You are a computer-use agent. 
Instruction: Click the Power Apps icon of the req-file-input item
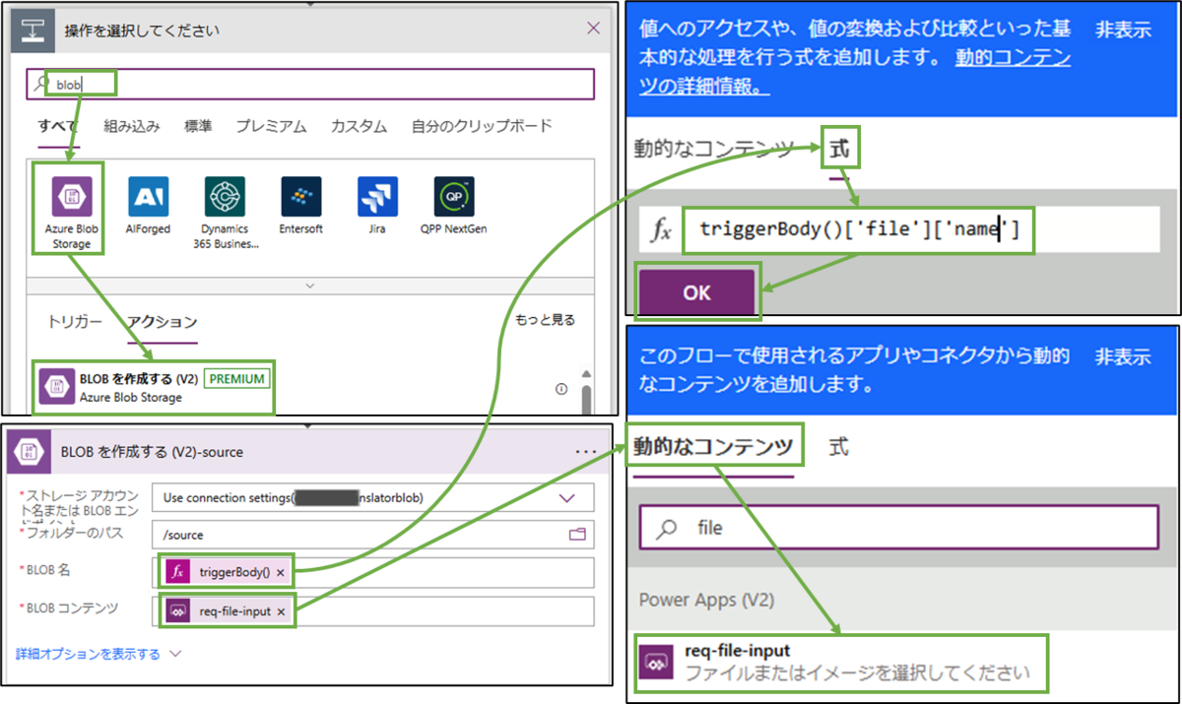click(655, 664)
